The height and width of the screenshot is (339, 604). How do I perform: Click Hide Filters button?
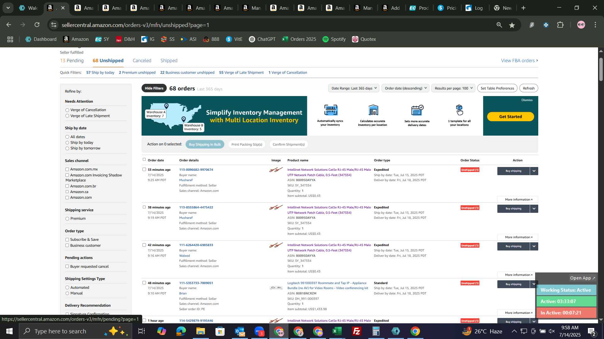(x=154, y=88)
